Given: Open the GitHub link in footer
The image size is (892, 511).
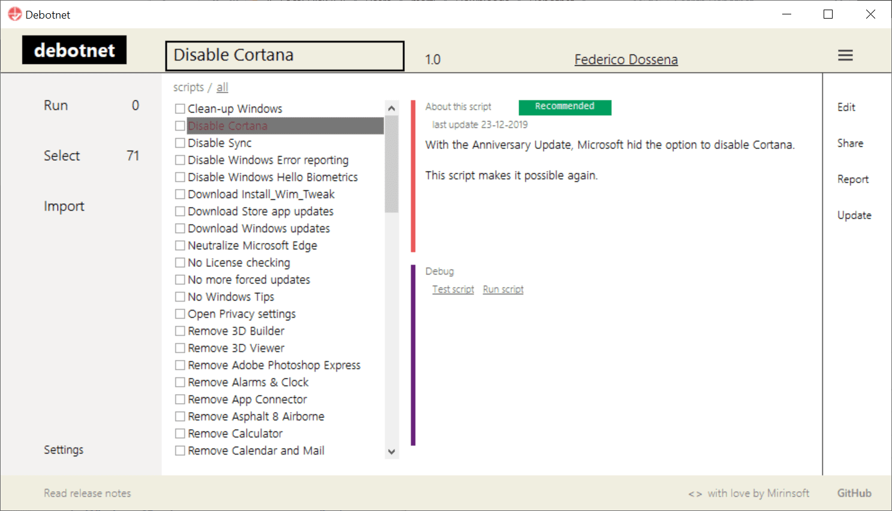Looking at the screenshot, I should [x=854, y=493].
